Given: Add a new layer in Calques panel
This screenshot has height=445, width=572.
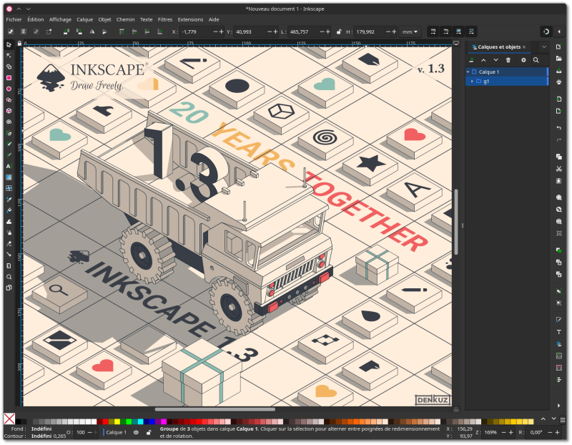Looking at the screenshot, I should (471, 60).
